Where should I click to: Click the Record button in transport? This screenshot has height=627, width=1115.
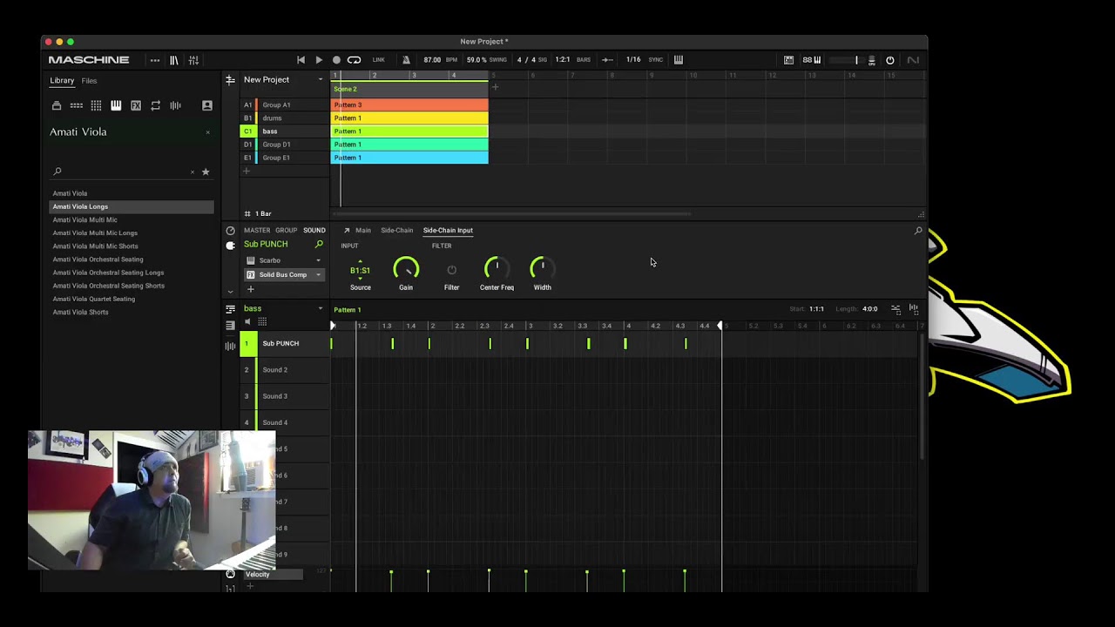[336, 60]
